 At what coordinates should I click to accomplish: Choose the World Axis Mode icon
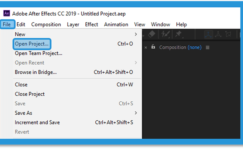[218, 34]
